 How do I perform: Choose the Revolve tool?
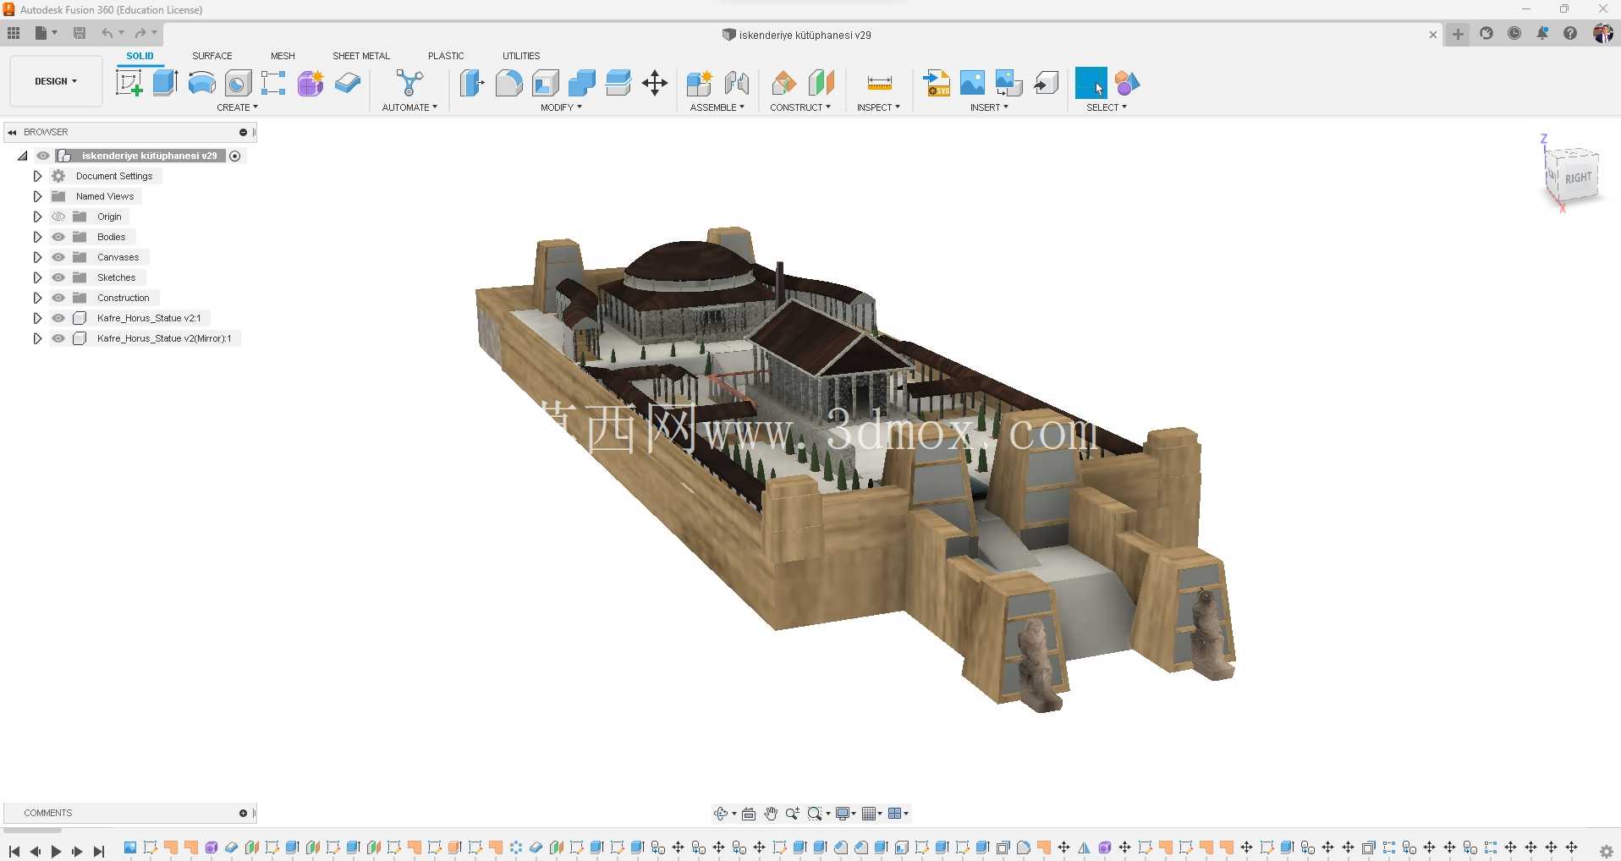[x=201, y=83]
